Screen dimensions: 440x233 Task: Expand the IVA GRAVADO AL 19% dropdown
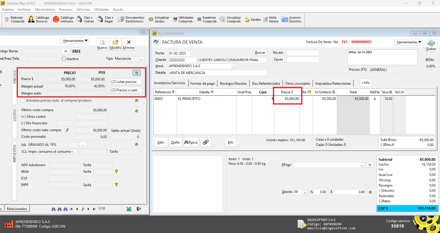(x=75, y=145)
